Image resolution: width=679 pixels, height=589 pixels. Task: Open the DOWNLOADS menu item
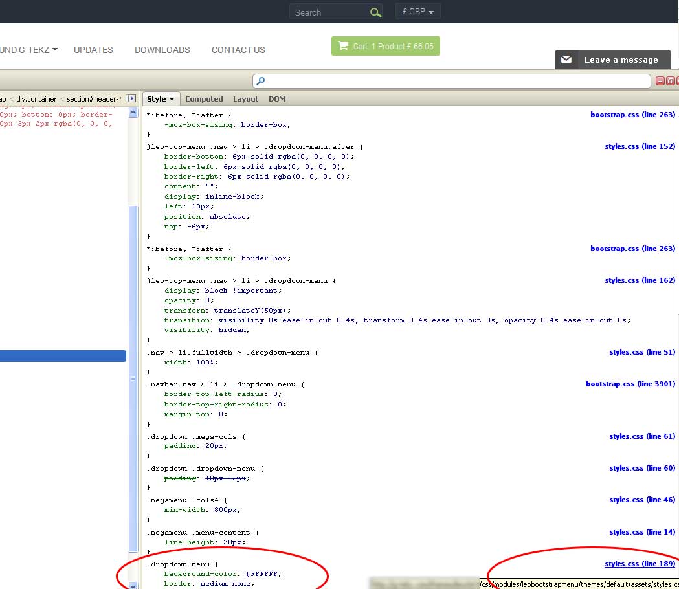click(x=162, y=50)
